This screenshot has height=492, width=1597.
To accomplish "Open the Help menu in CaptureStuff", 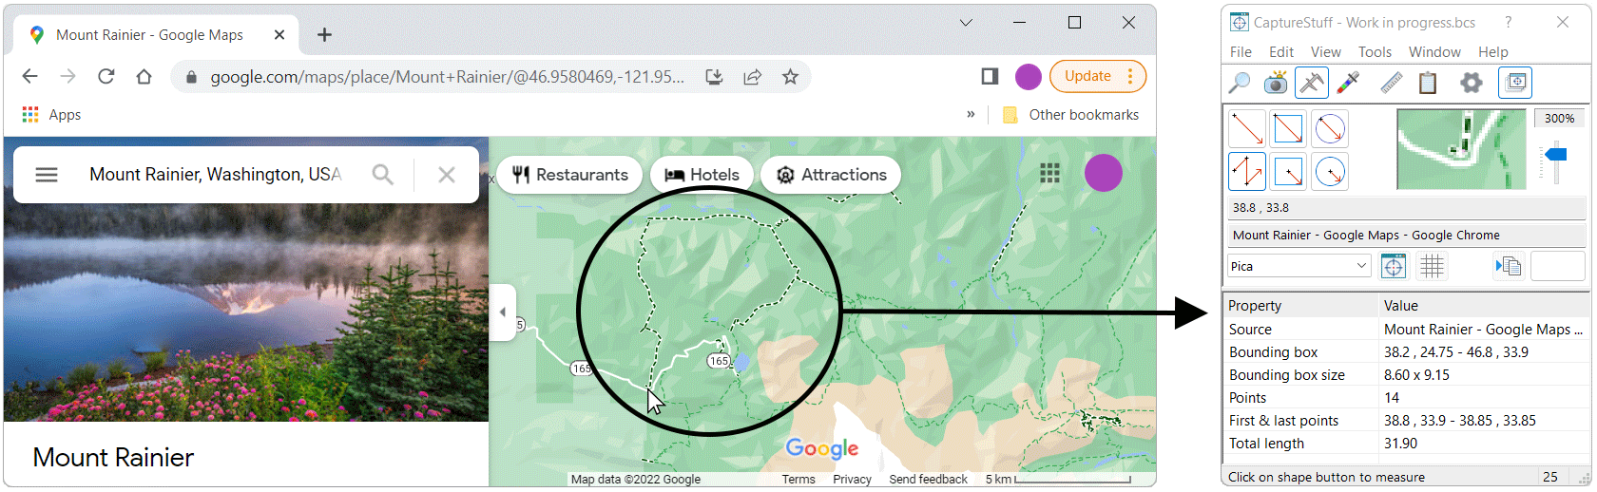I will [1493, 52].
